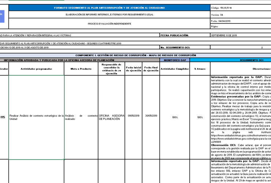Select the 'MONITOREO OAP' header cell
The image size is (271, 183).
(x=175, y=60)
